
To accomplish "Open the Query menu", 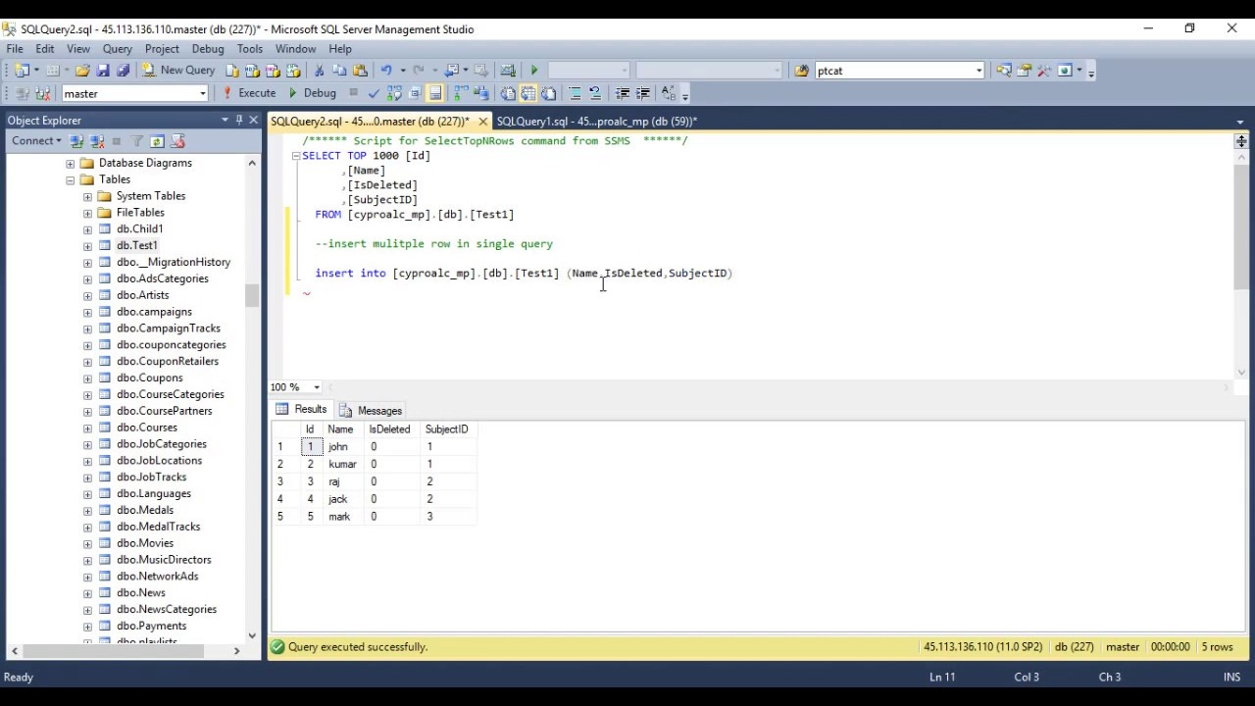I will point(117,49).
